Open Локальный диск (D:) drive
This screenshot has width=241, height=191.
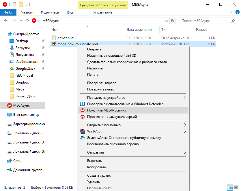(29, 142)
